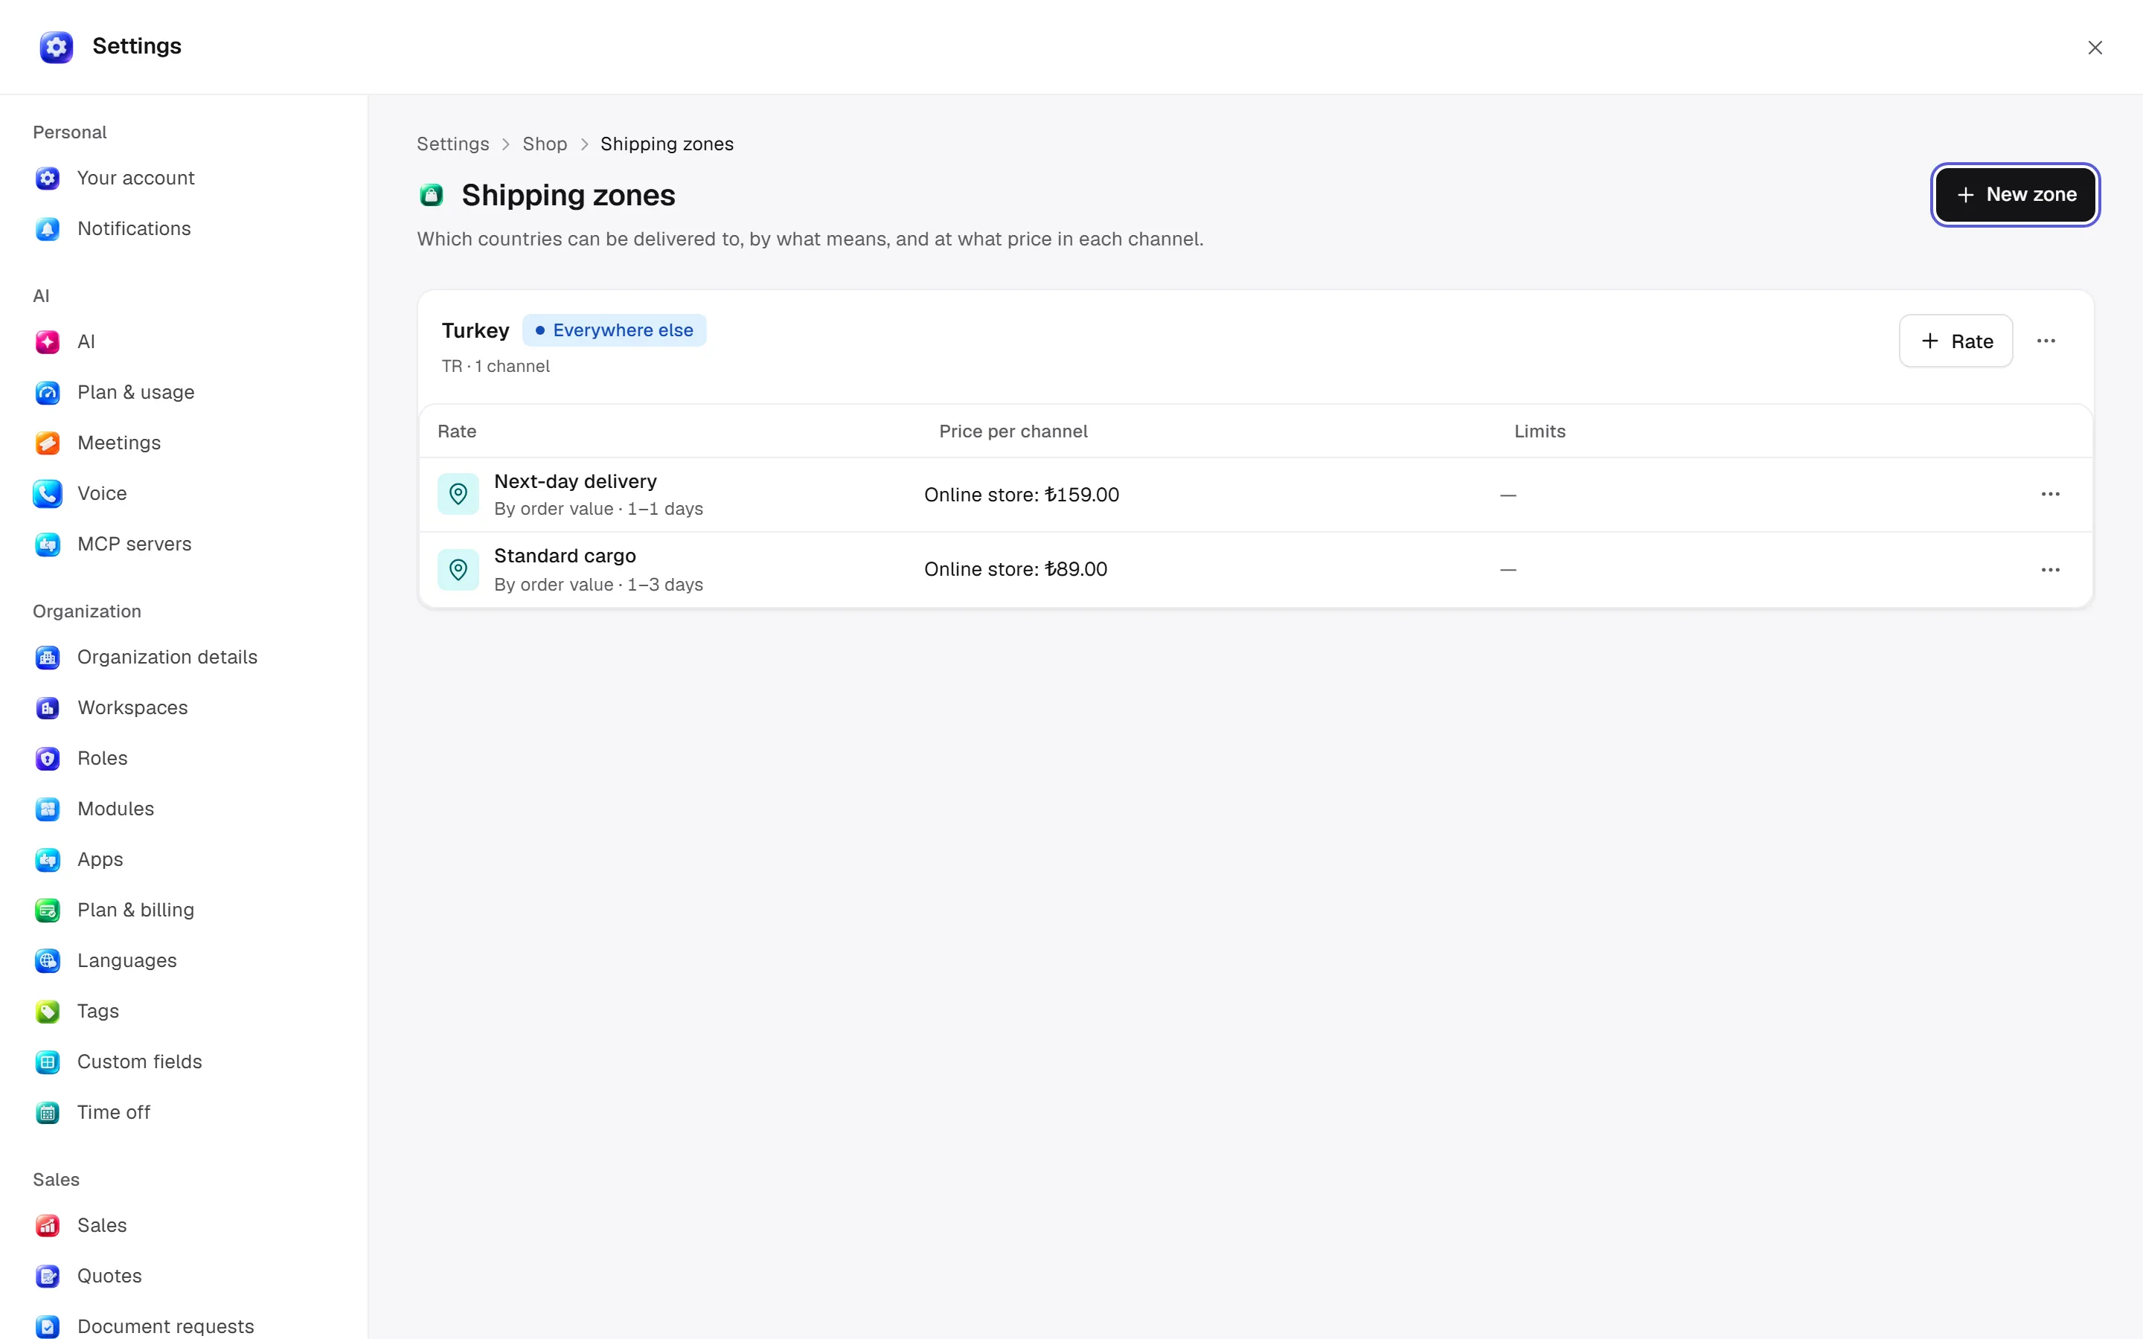Open the Quotes icon

point(48,1275)
